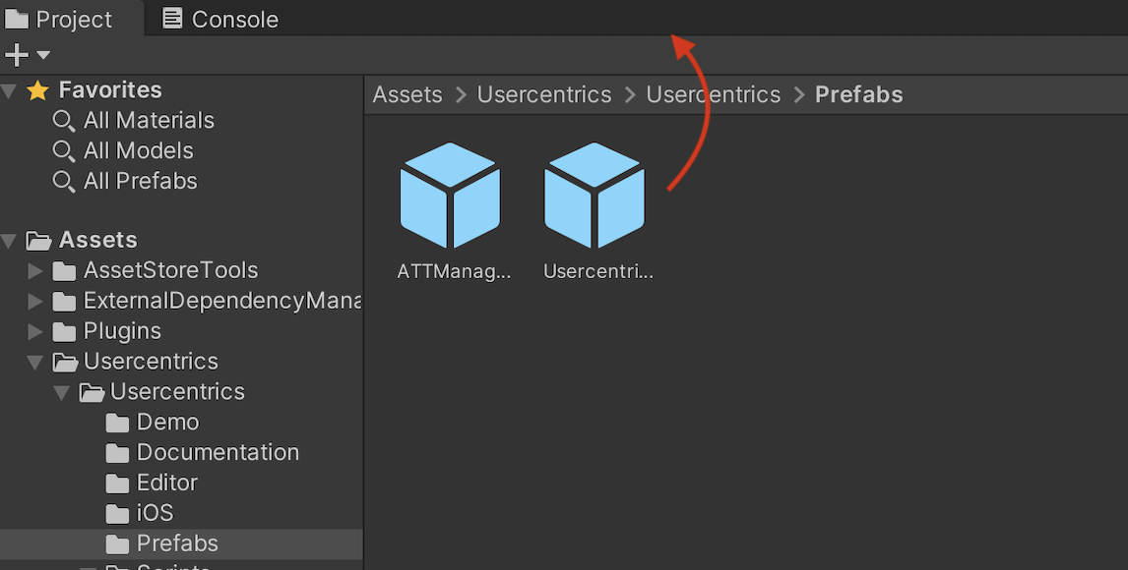Collapse the Assets folder tree

pyautogui.click(x=9, y=241)
